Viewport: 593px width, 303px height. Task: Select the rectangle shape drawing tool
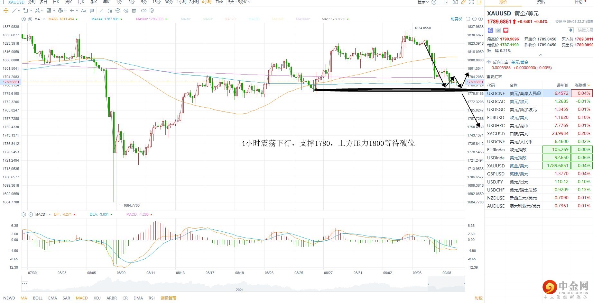tap(26, 11)
